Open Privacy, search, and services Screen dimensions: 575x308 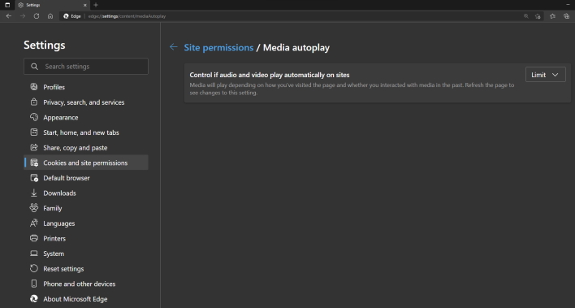click(86, 102)
